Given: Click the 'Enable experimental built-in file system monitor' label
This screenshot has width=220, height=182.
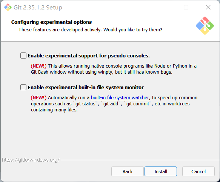Looking at the screenshot, I should coord(86,88).
